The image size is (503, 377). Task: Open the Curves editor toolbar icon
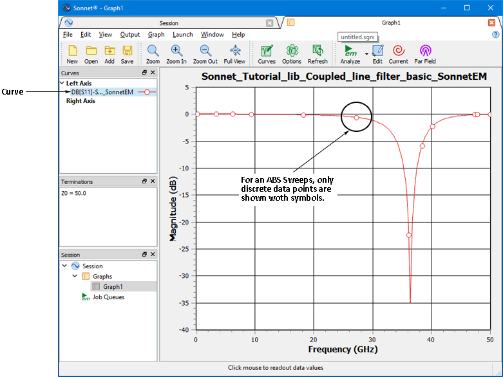click(267, 55)
